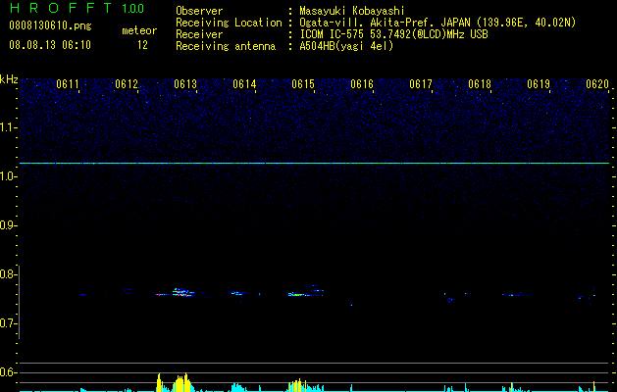The image size is (617, 392).
Task: Click the 0614 time marker
Action: click(x=244, y=84)
